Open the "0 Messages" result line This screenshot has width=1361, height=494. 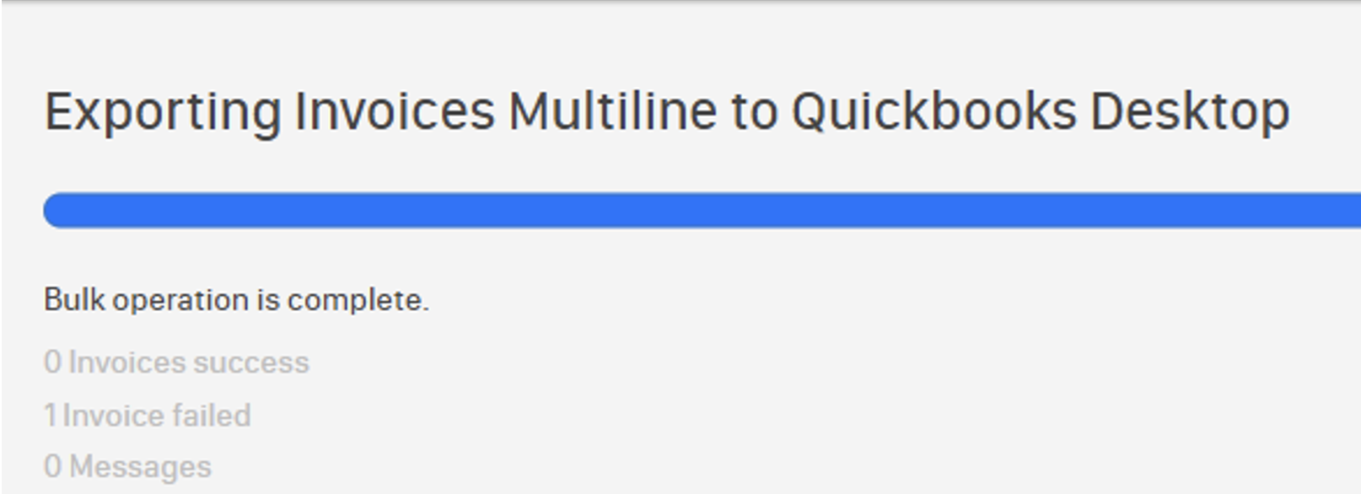click(127, 467)
